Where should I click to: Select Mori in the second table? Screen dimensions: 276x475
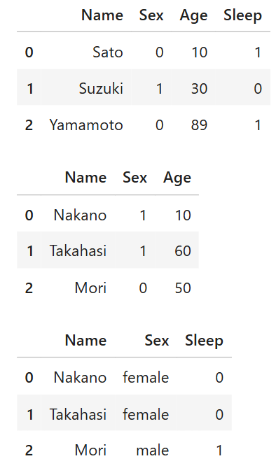[90, 288]
